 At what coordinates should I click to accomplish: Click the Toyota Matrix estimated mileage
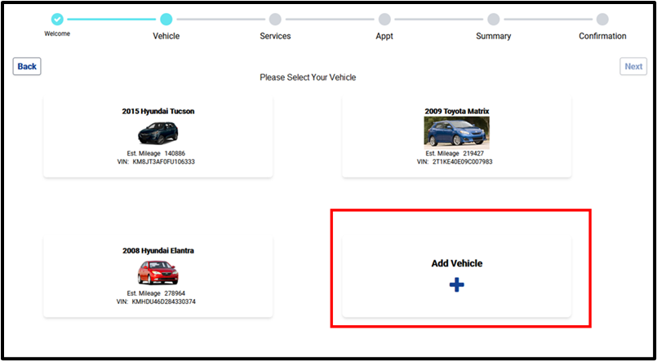(x=455, y=153)
